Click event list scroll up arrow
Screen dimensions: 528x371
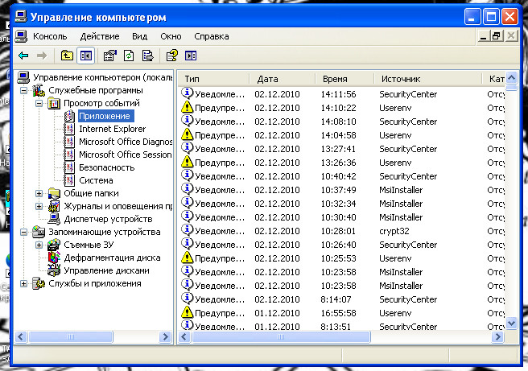click(x=512, y=78)
